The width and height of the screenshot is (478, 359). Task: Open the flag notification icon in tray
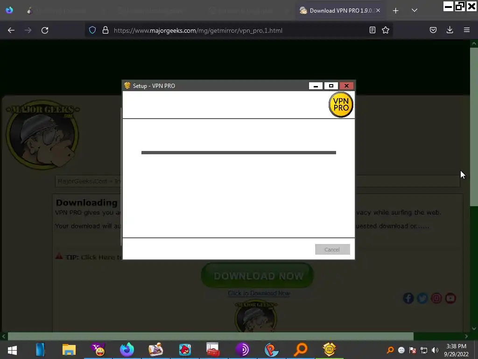pyautogui.click(x=413, y=350)
